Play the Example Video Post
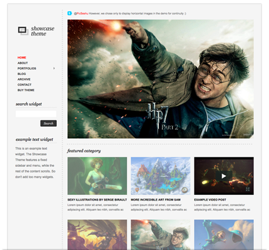Screen dimensions: 269x250 224,176
